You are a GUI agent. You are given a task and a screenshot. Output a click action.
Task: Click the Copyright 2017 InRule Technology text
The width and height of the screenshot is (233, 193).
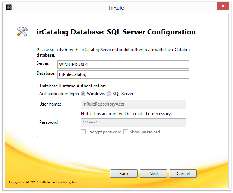44,182
